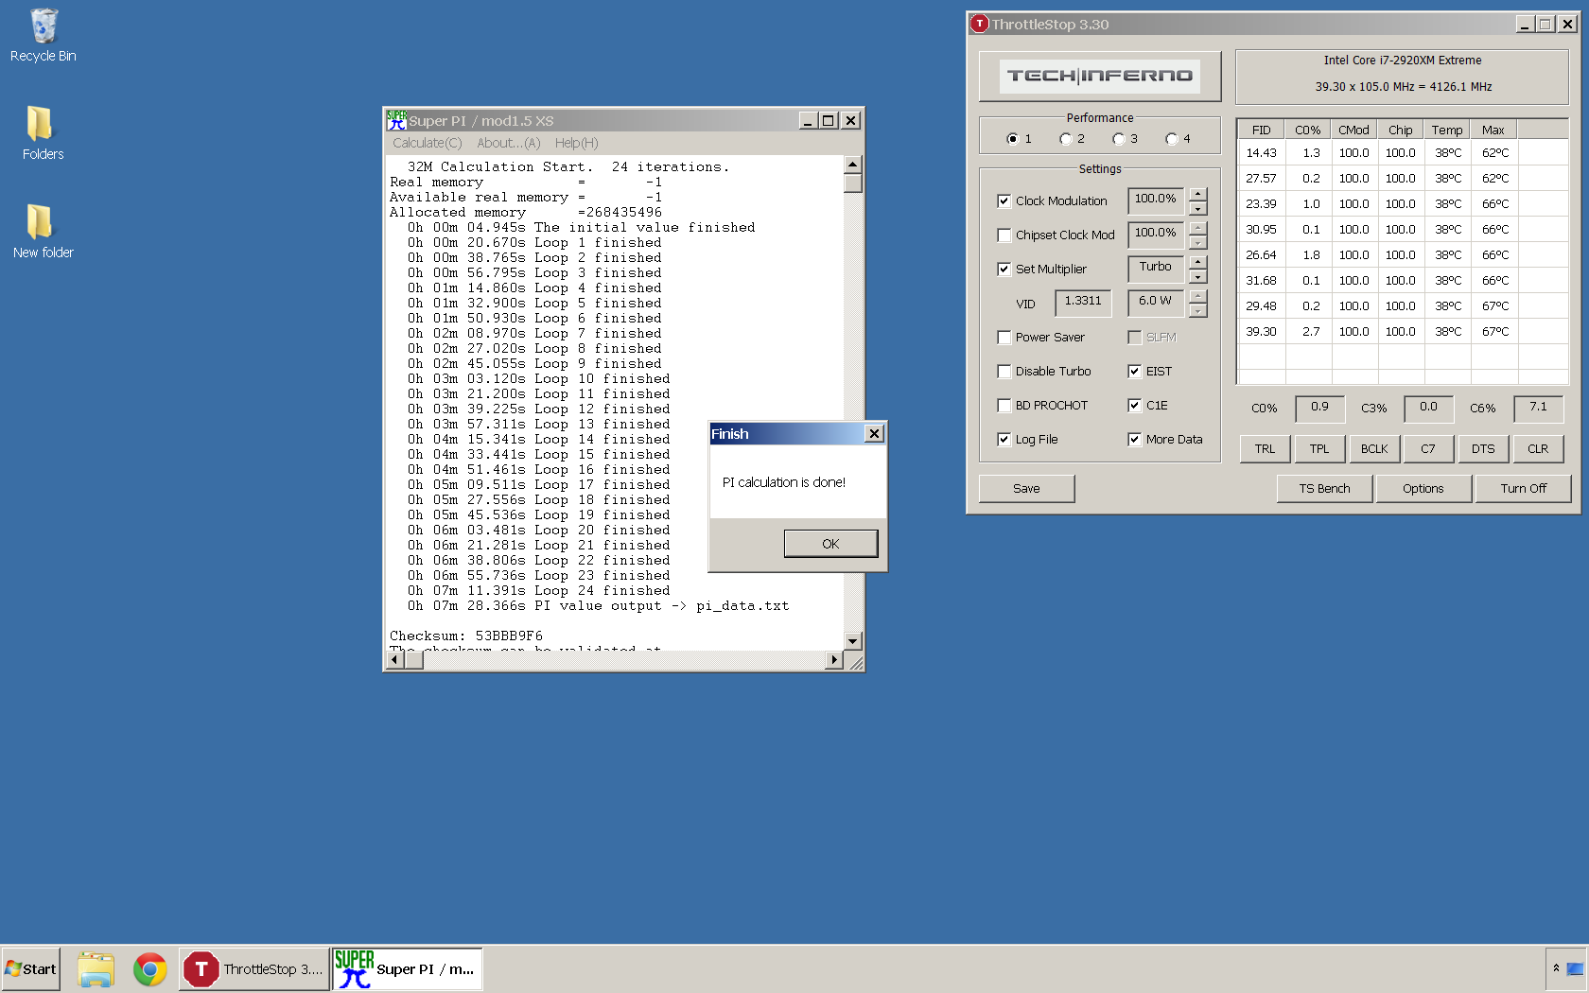
Task: Enable the Disable Turbo checkbox
Action: click(x=1004, y=371)
